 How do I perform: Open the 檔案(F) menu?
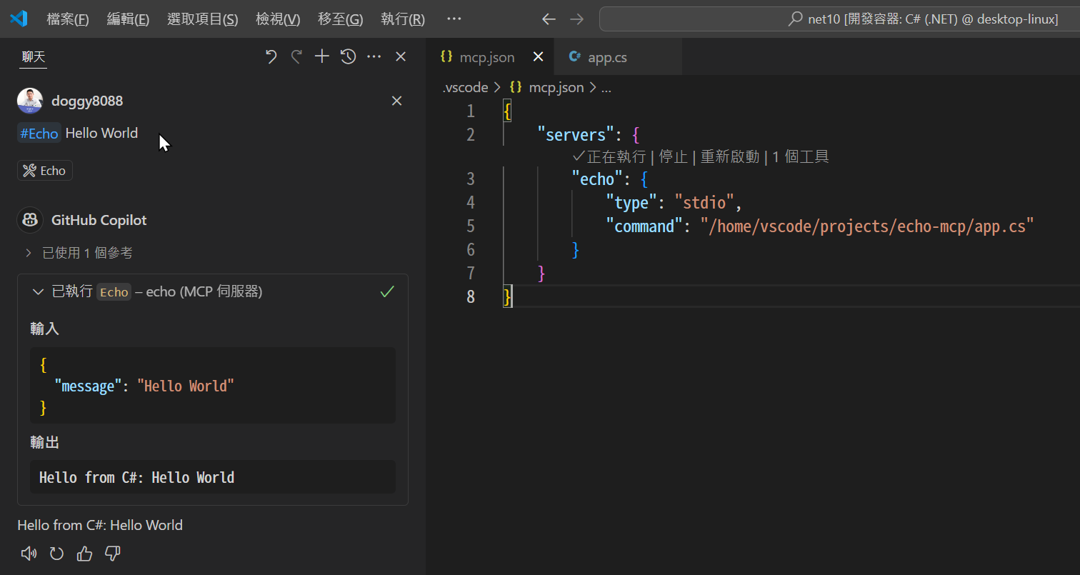click(68, 19)
